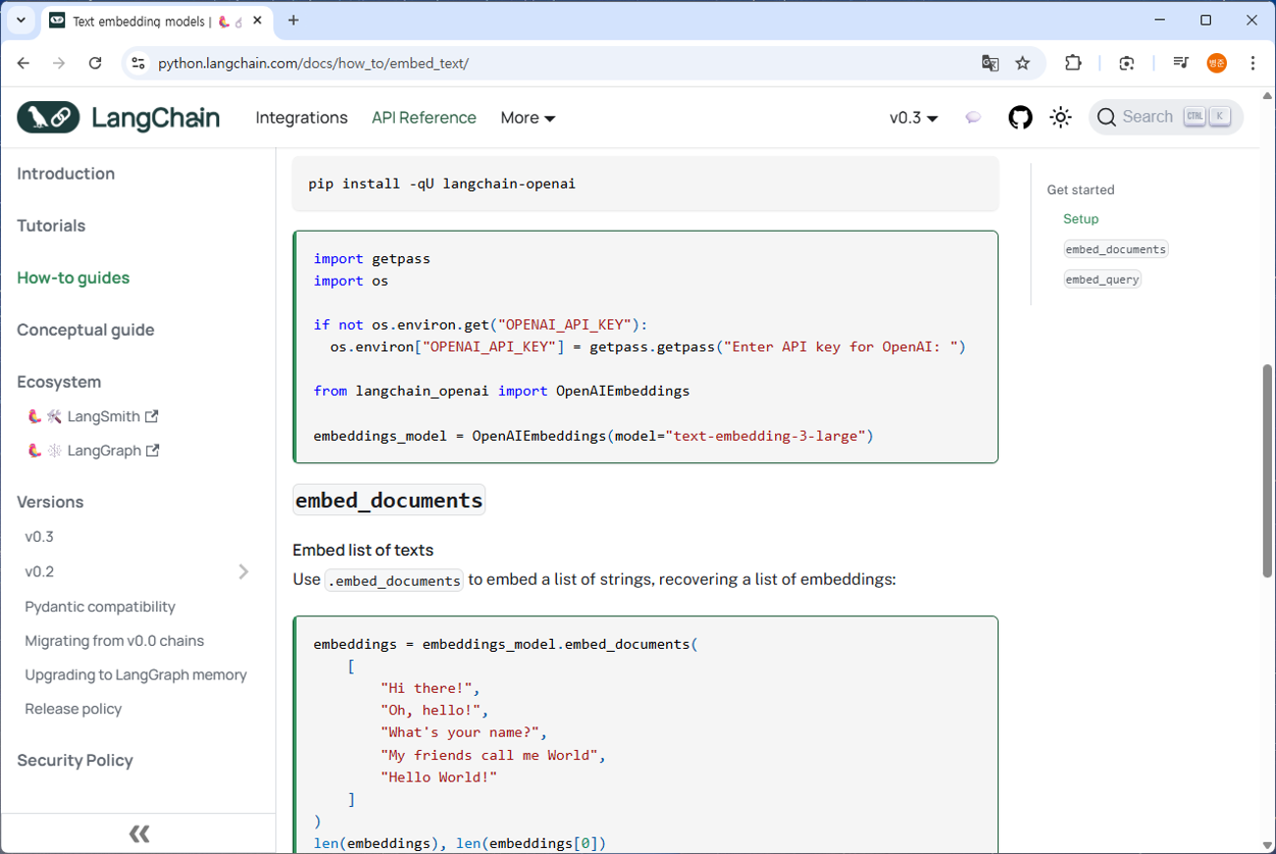Viewport: 1276px width, 854px height.
Task: Open API Reference in the navbar
Action: pyautogui.click(x=423, y=118)
